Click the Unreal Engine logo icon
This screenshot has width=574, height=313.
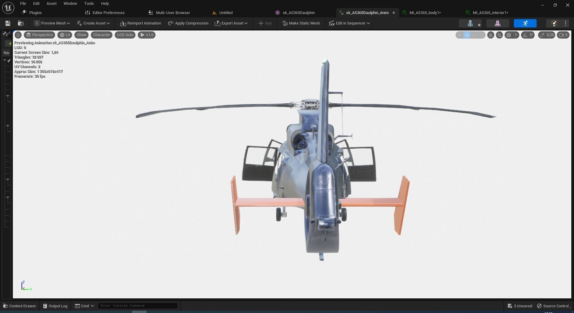coord(8,8)
